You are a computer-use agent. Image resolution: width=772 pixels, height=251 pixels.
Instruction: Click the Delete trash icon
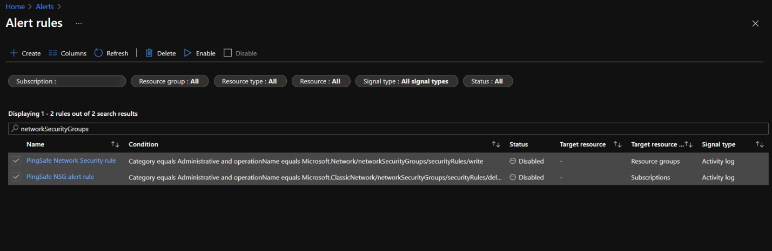click(x=149, y=53)
